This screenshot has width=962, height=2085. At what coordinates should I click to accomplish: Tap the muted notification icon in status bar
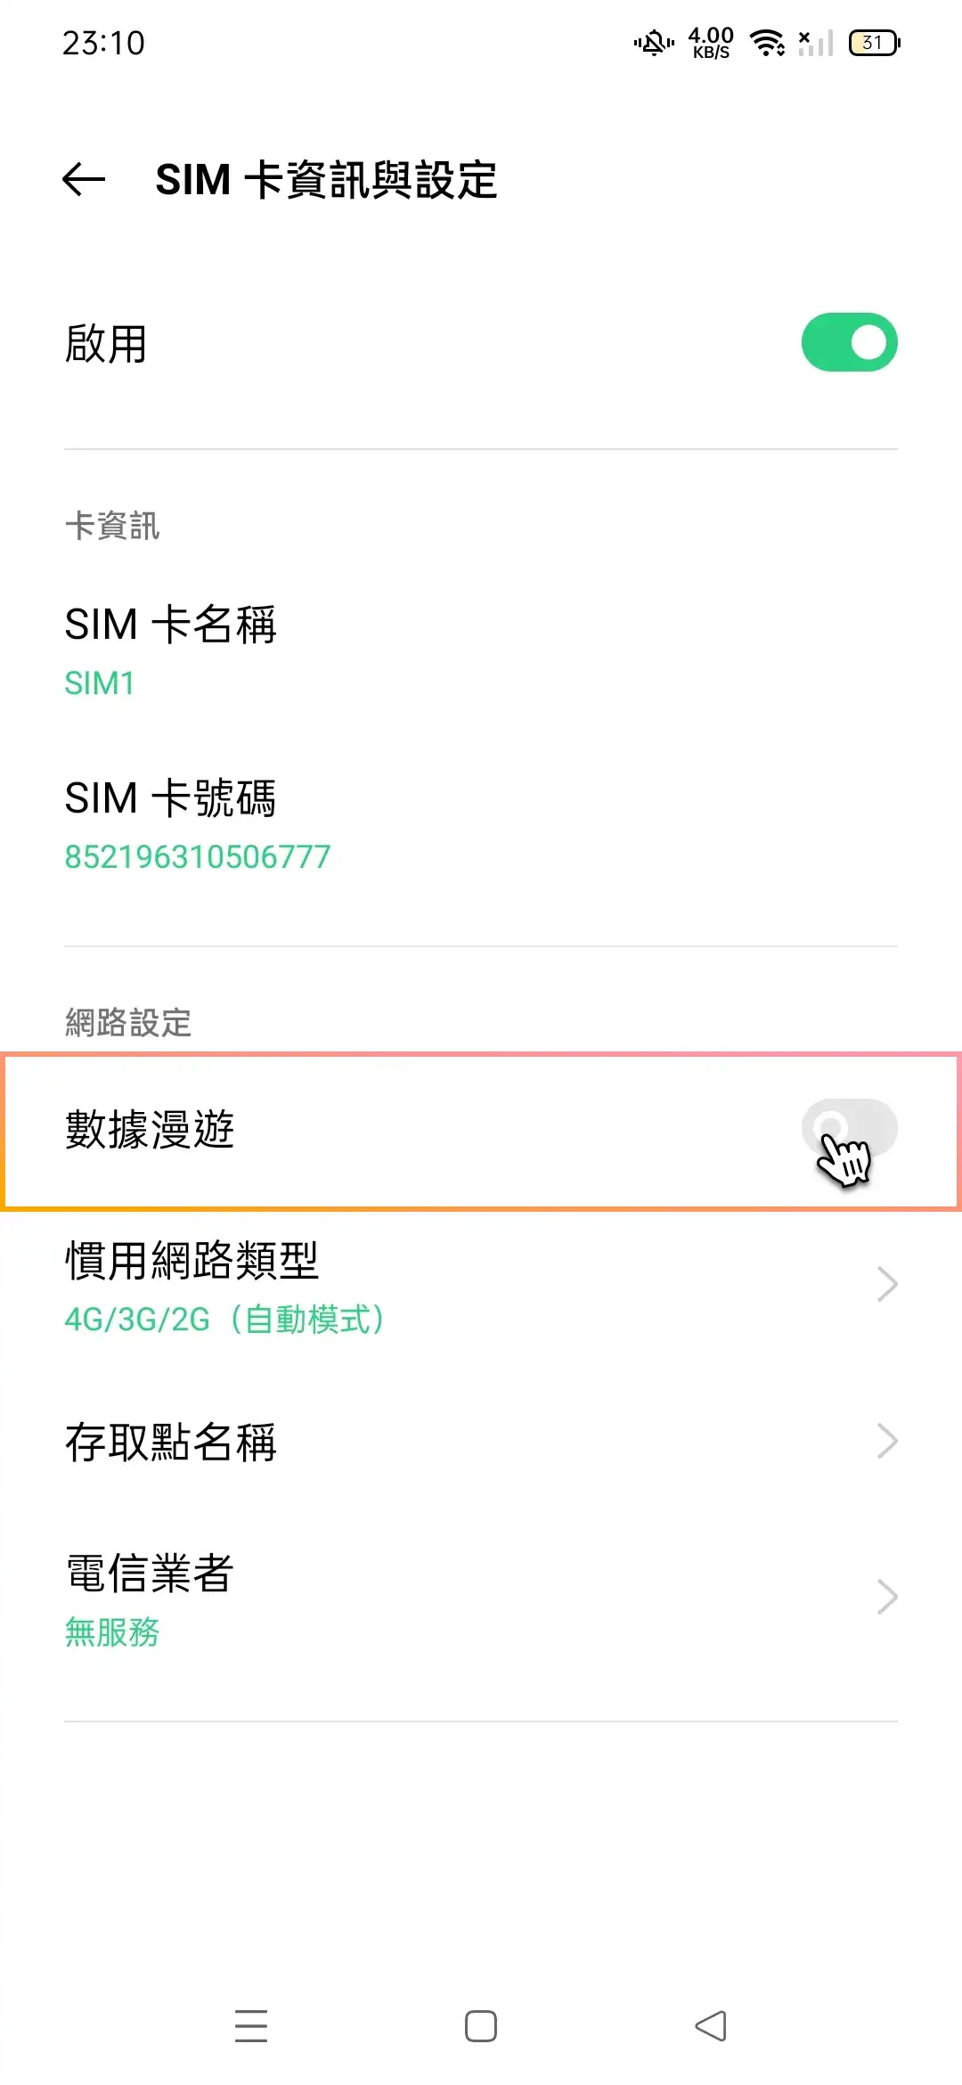click(653, 43)
